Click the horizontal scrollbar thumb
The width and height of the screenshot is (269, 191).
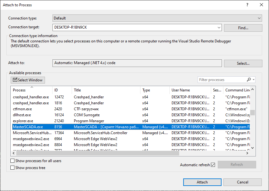click(x=98, y=153)
